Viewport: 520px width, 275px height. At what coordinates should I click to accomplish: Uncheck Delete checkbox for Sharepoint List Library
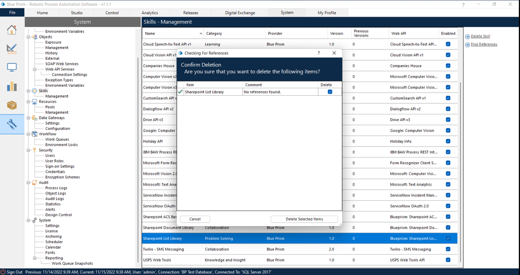coord(329,92)
